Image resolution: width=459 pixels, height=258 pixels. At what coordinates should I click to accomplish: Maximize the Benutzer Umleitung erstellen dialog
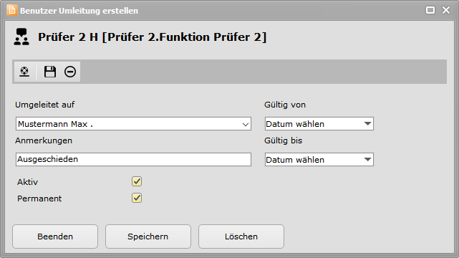point(430,10)
